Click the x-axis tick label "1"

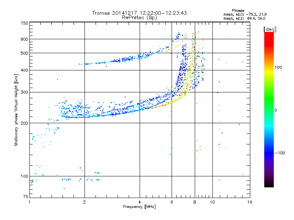coord(29,202)
